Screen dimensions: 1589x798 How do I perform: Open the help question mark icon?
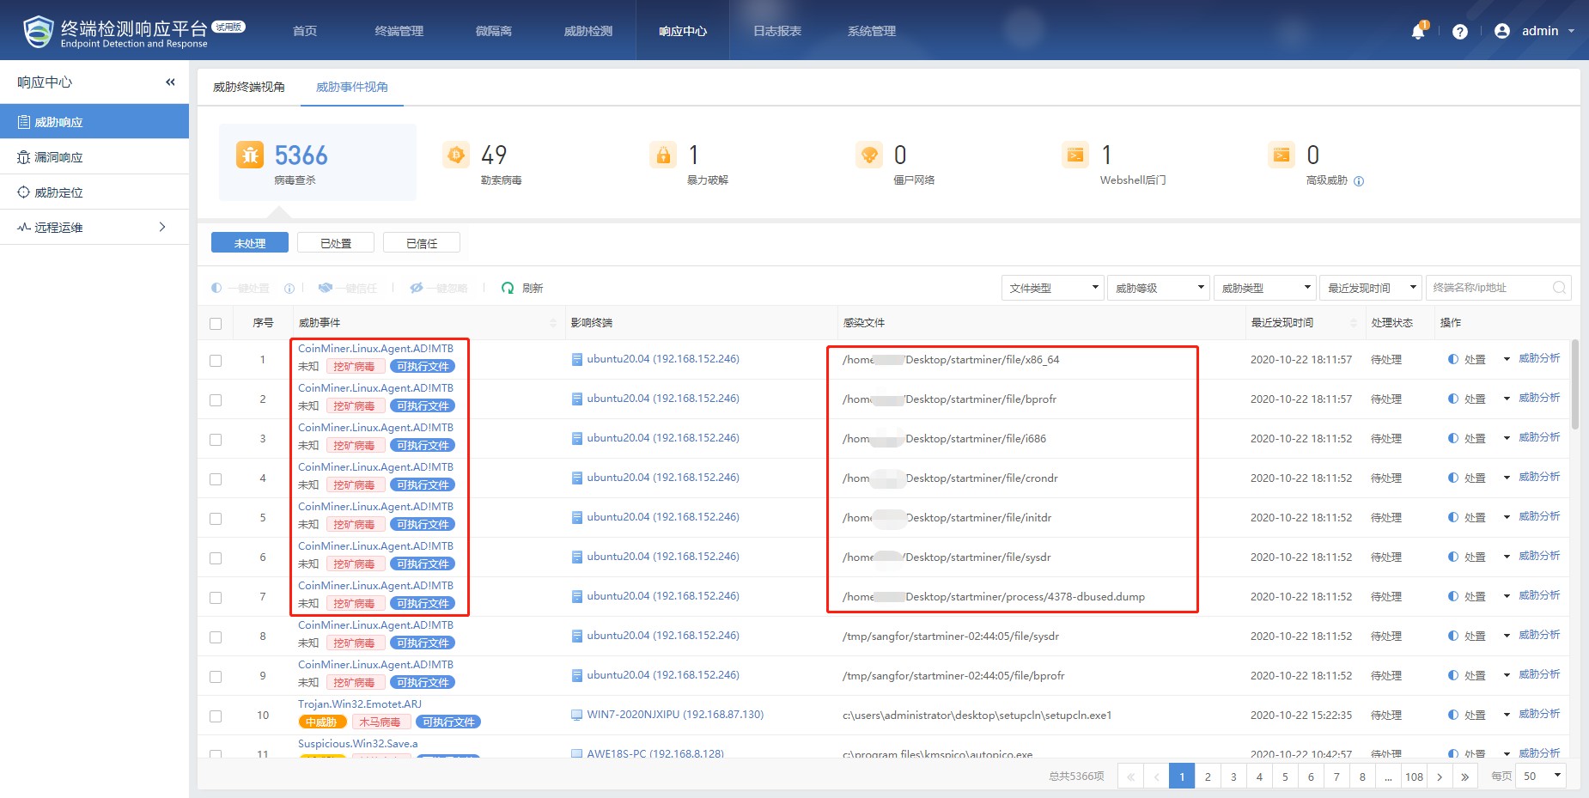[x=1459, y=32]
